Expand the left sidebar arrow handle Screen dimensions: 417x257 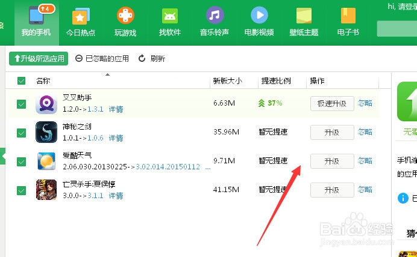point(2,156)
